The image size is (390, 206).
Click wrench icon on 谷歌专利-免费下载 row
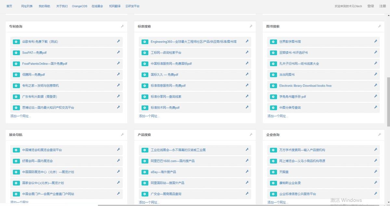click(x=119, y=41)
